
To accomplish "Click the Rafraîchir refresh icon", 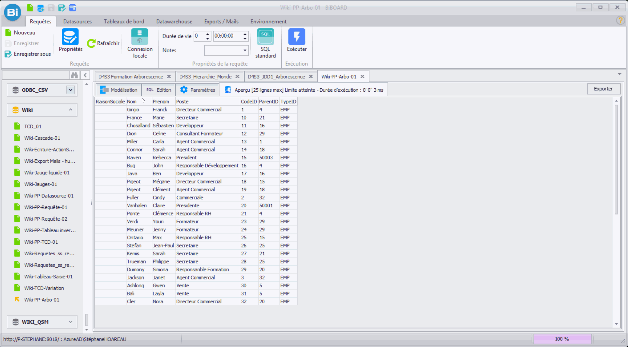I will [91, 43].
